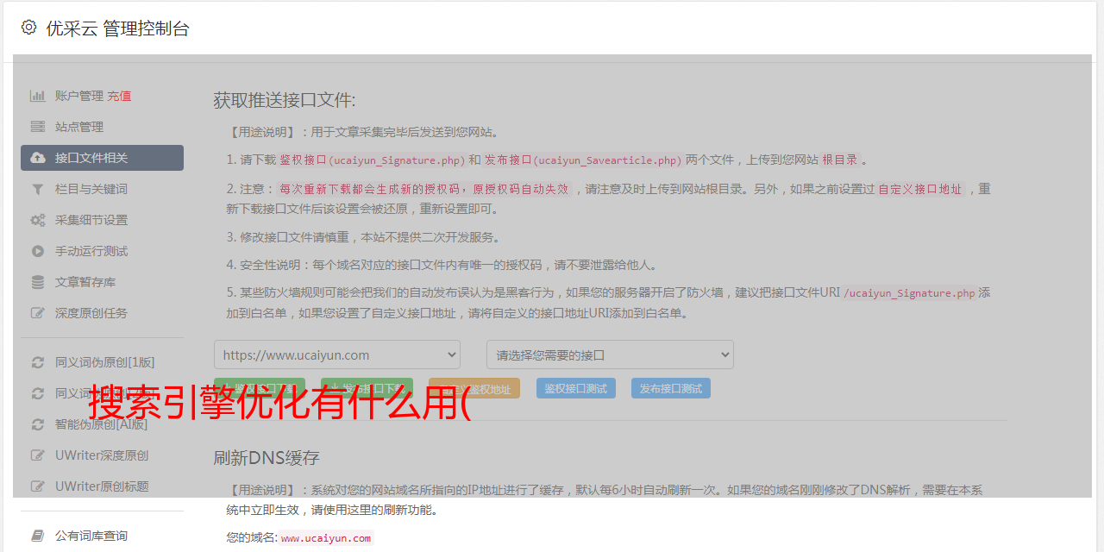The image size is (1104, 552).
Task: Click the /ucaiyun_Signature.php URI code text
Action: [x=909, y=292]
